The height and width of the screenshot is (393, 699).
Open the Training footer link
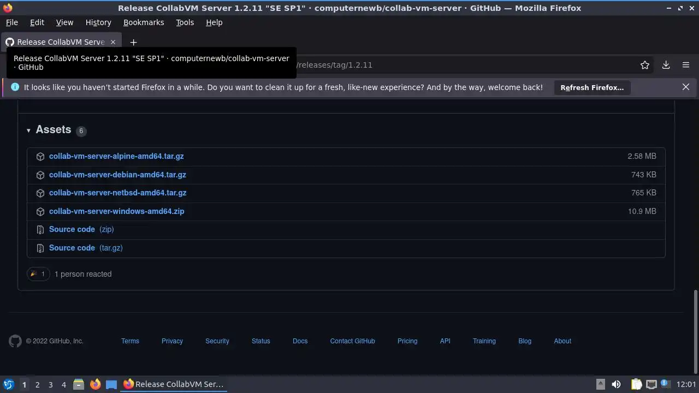pos(484,341)
